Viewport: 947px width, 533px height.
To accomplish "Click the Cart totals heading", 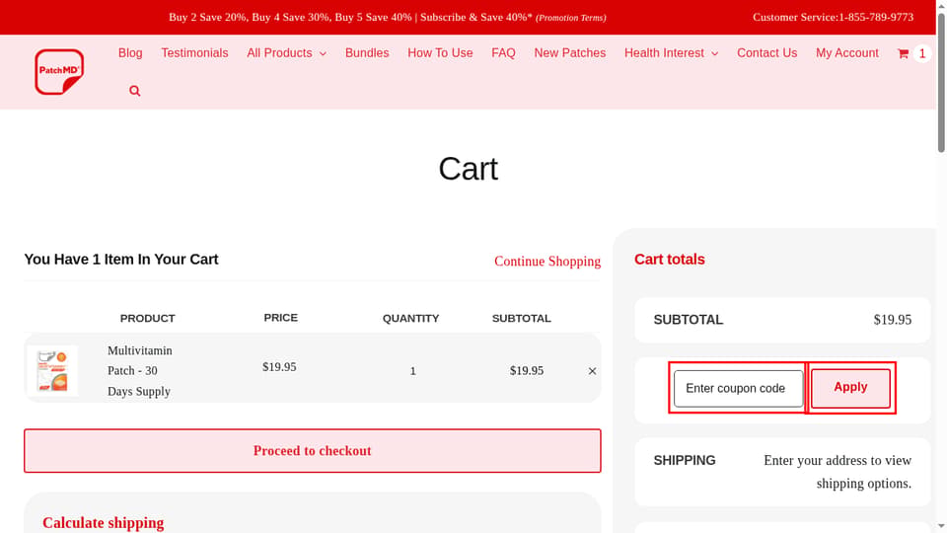I will point(669,260).
